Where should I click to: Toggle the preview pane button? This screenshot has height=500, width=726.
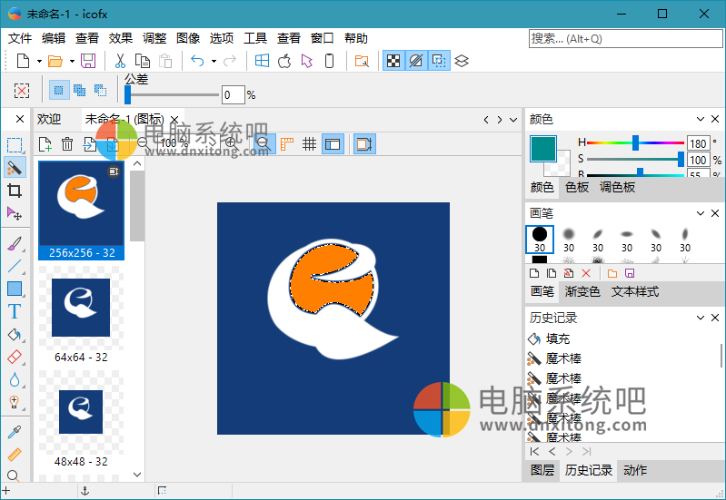(333, 144)
